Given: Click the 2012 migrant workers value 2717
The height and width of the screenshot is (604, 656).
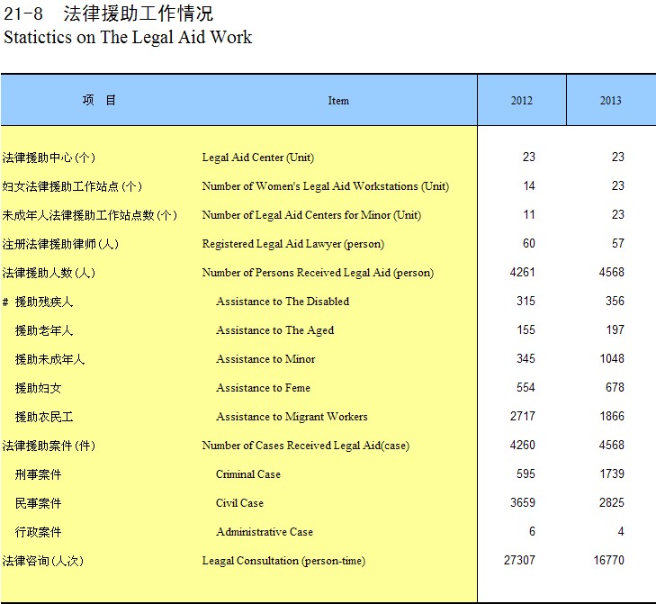Looking at the screenshot, I should 522,417.
